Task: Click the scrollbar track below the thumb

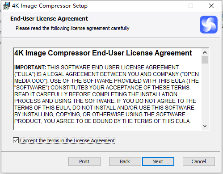Action: (205, 93)
